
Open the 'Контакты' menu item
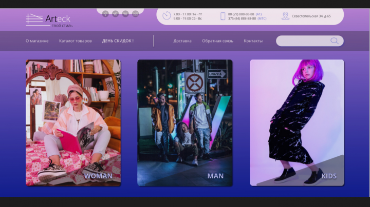253,41
